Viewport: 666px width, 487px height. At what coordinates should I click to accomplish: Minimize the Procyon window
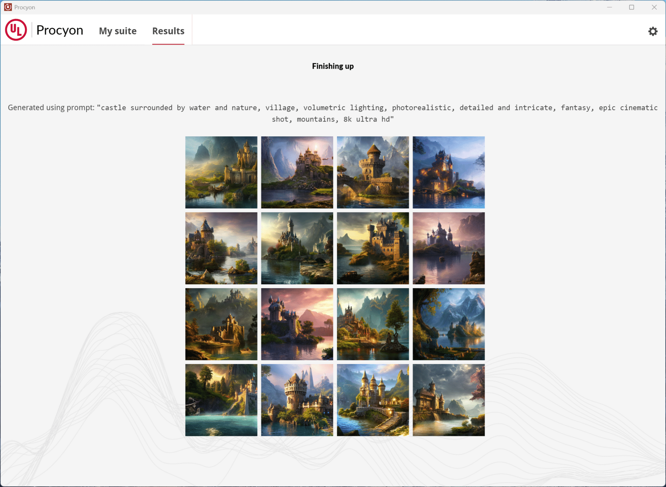609,7
